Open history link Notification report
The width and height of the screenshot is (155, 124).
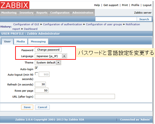[x=133, y=25]
